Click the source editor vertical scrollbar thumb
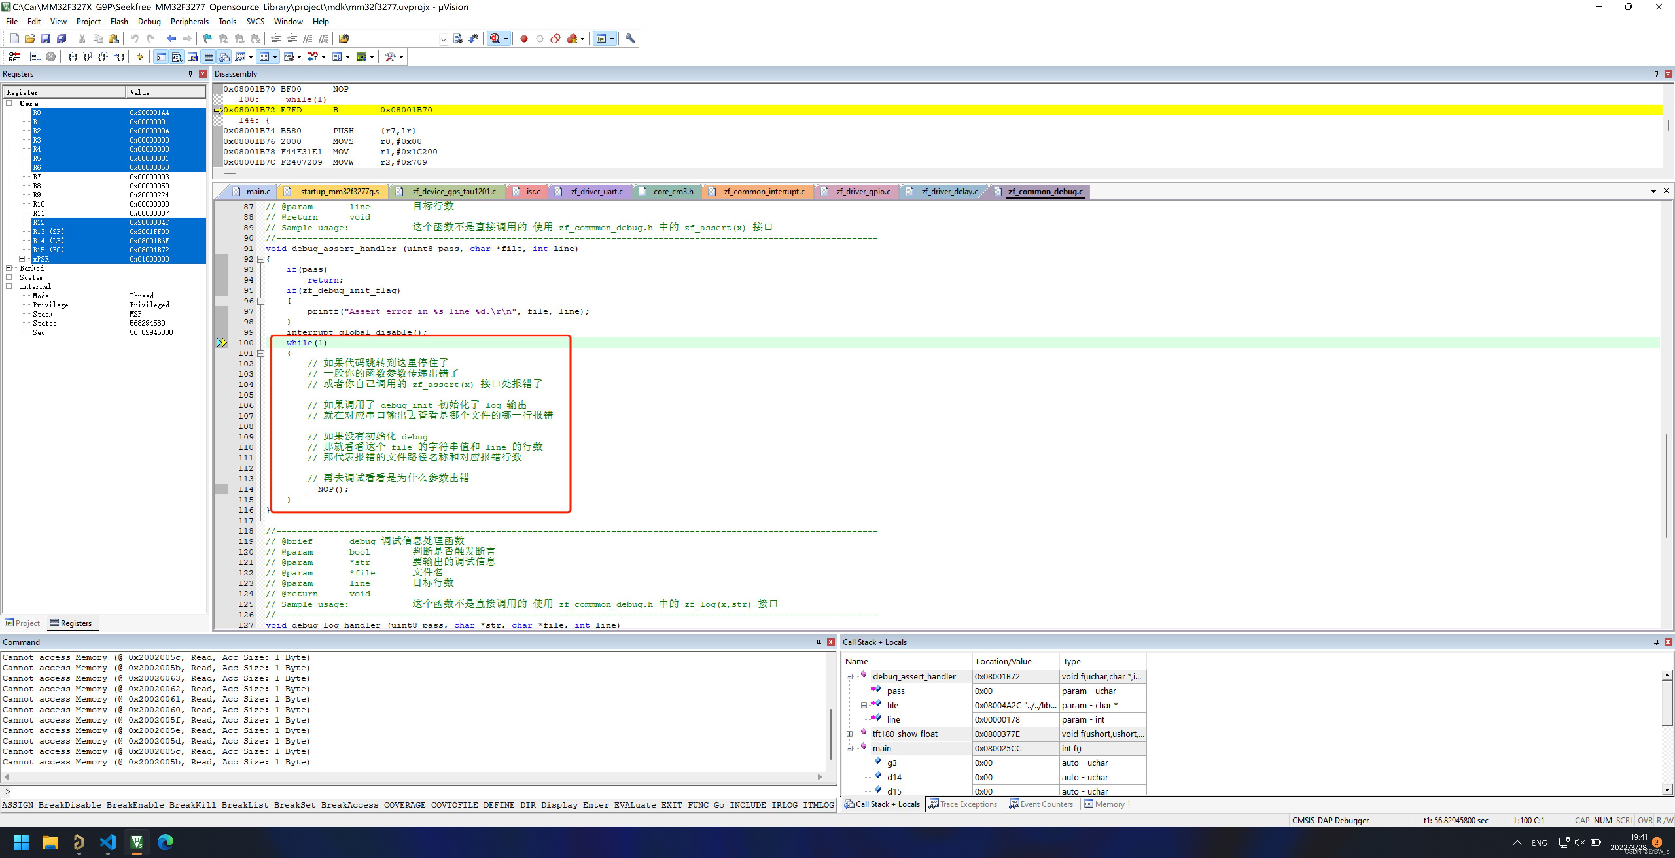The height and width of the screenshot is (858, 1675). [x=1666, y=485]
